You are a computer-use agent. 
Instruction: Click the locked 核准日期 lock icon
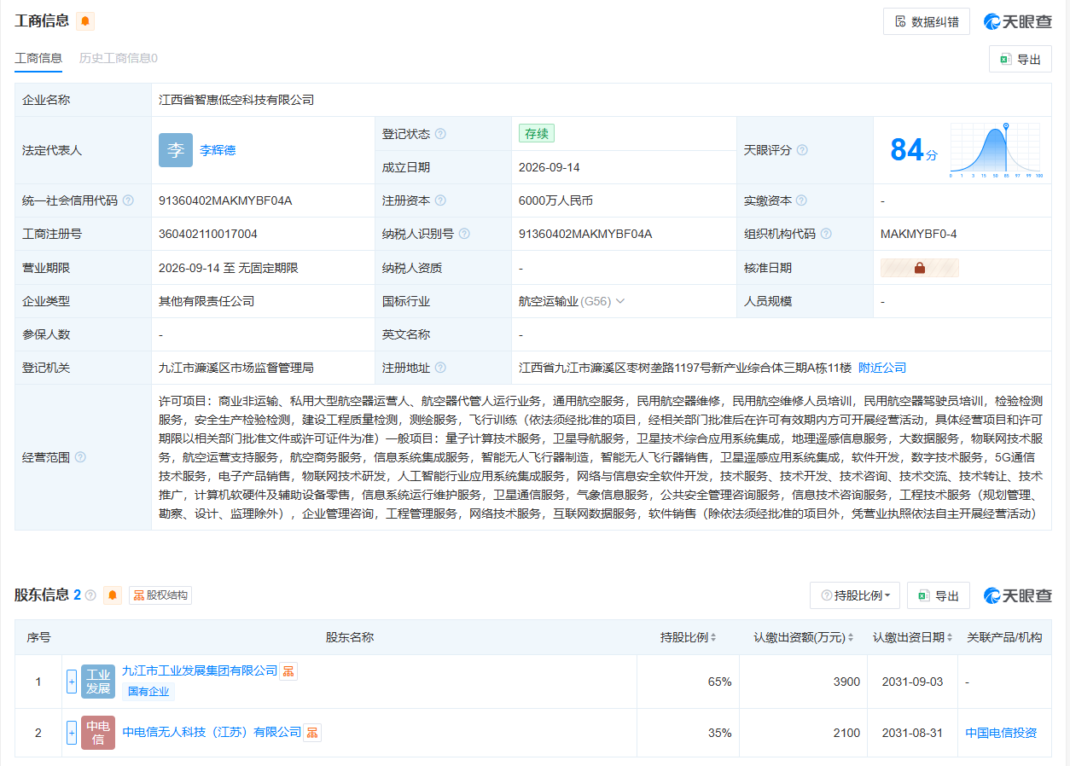[x=920, y=268]
